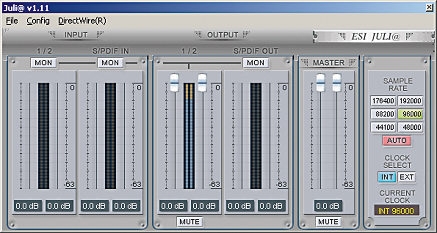Viewport: 437px width, 233px height.
Task: Open the File menu
Action: click(x=12, y=21)
